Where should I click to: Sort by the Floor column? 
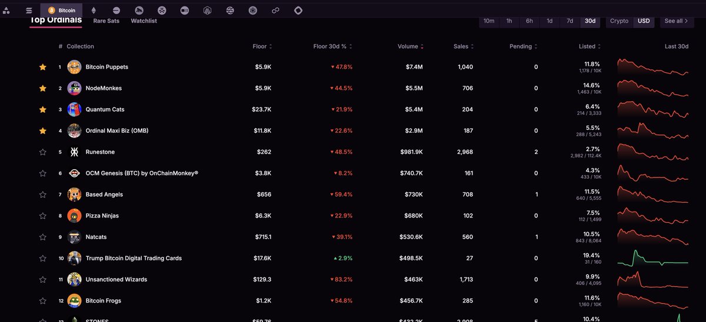(x=262, y=46)
